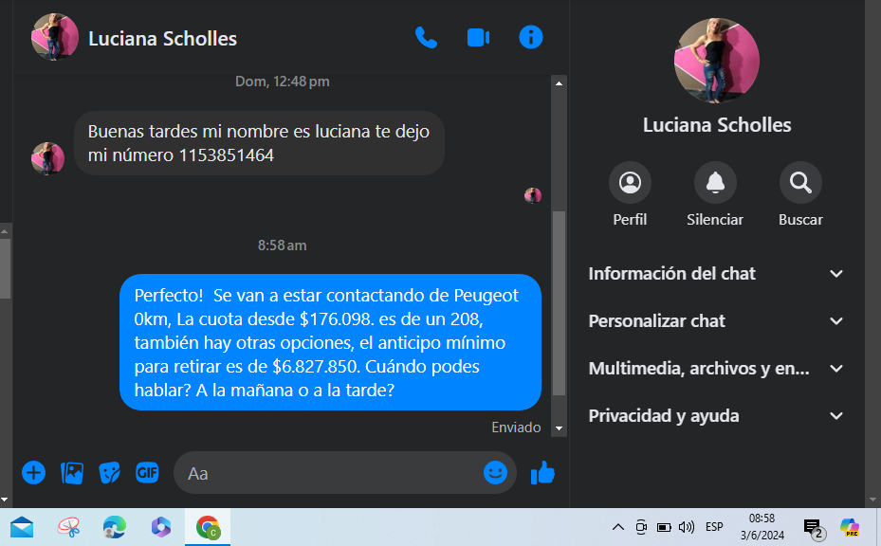Open the taskbar notifications center icon

pos(813,528)
